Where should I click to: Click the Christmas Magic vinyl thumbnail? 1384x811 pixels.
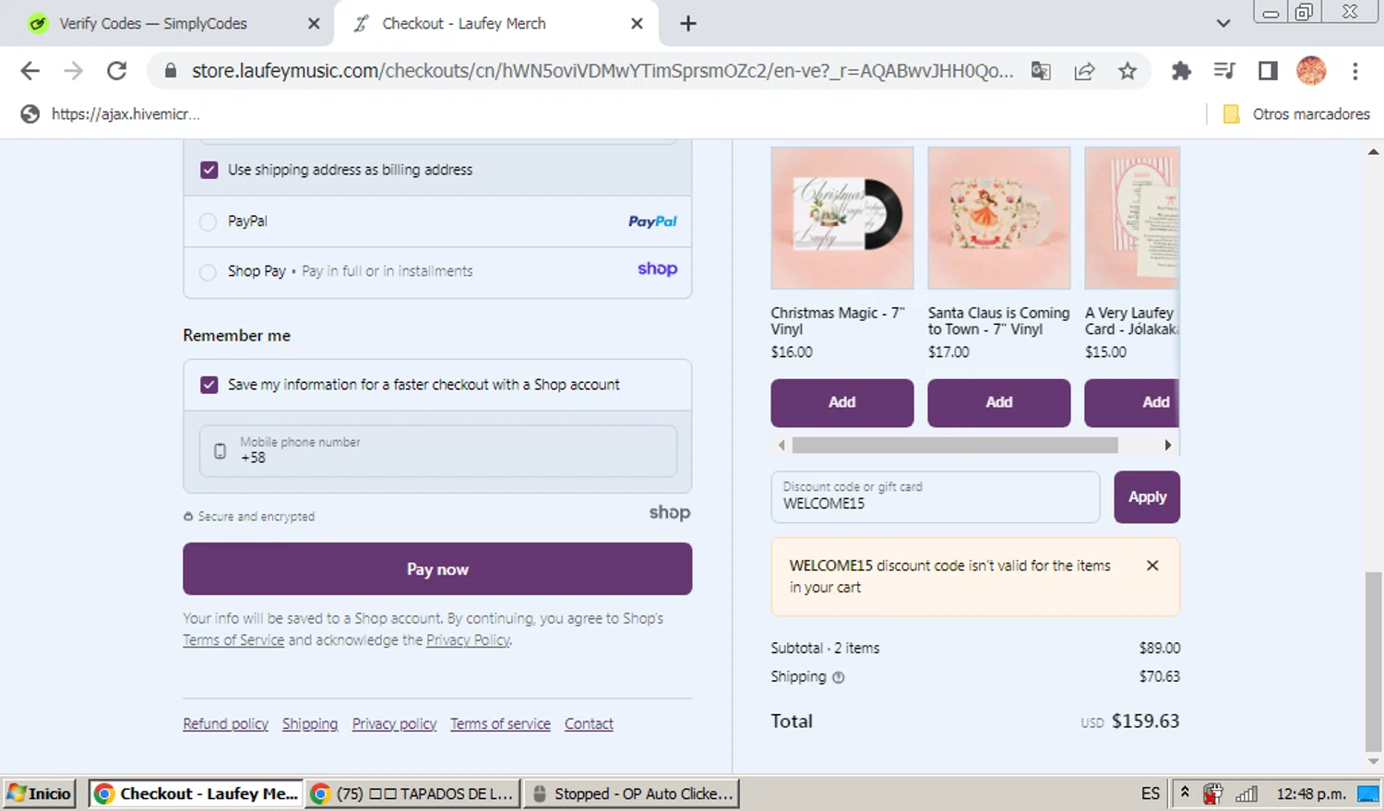click(x=842, y=218)
